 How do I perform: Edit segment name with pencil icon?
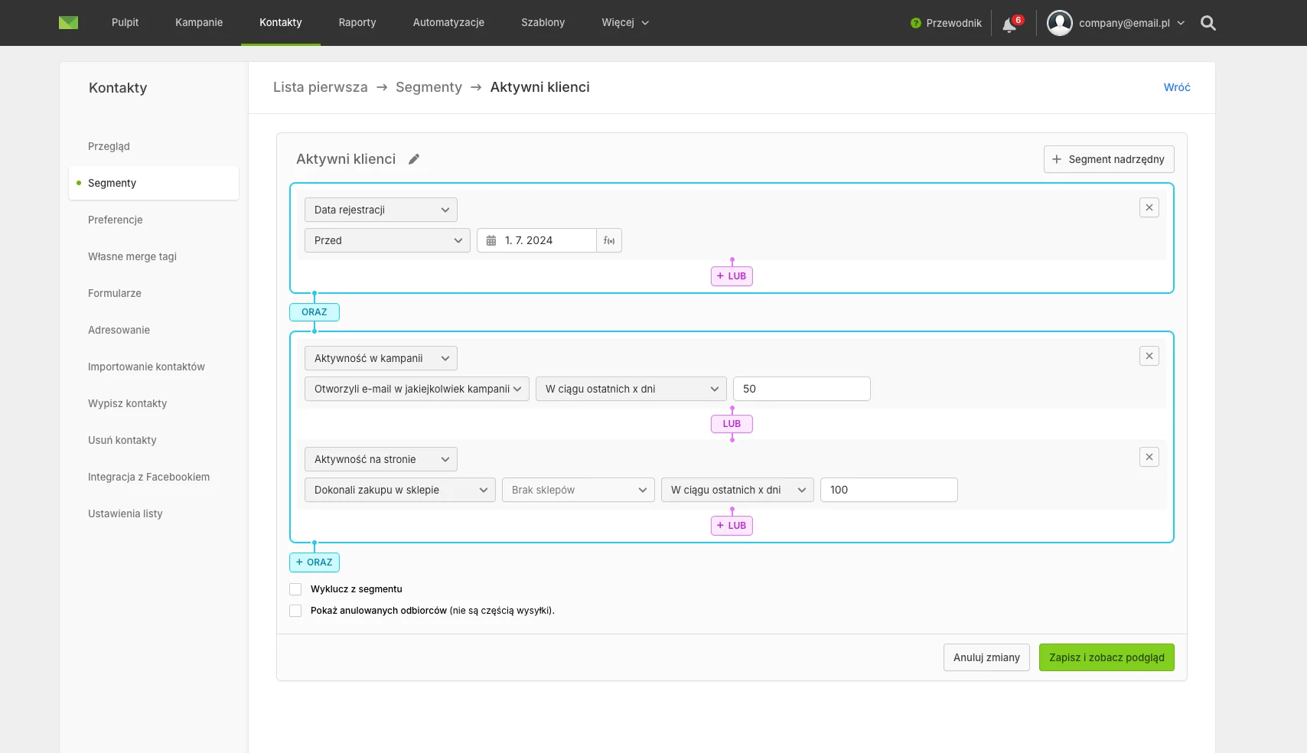point(414,159)
